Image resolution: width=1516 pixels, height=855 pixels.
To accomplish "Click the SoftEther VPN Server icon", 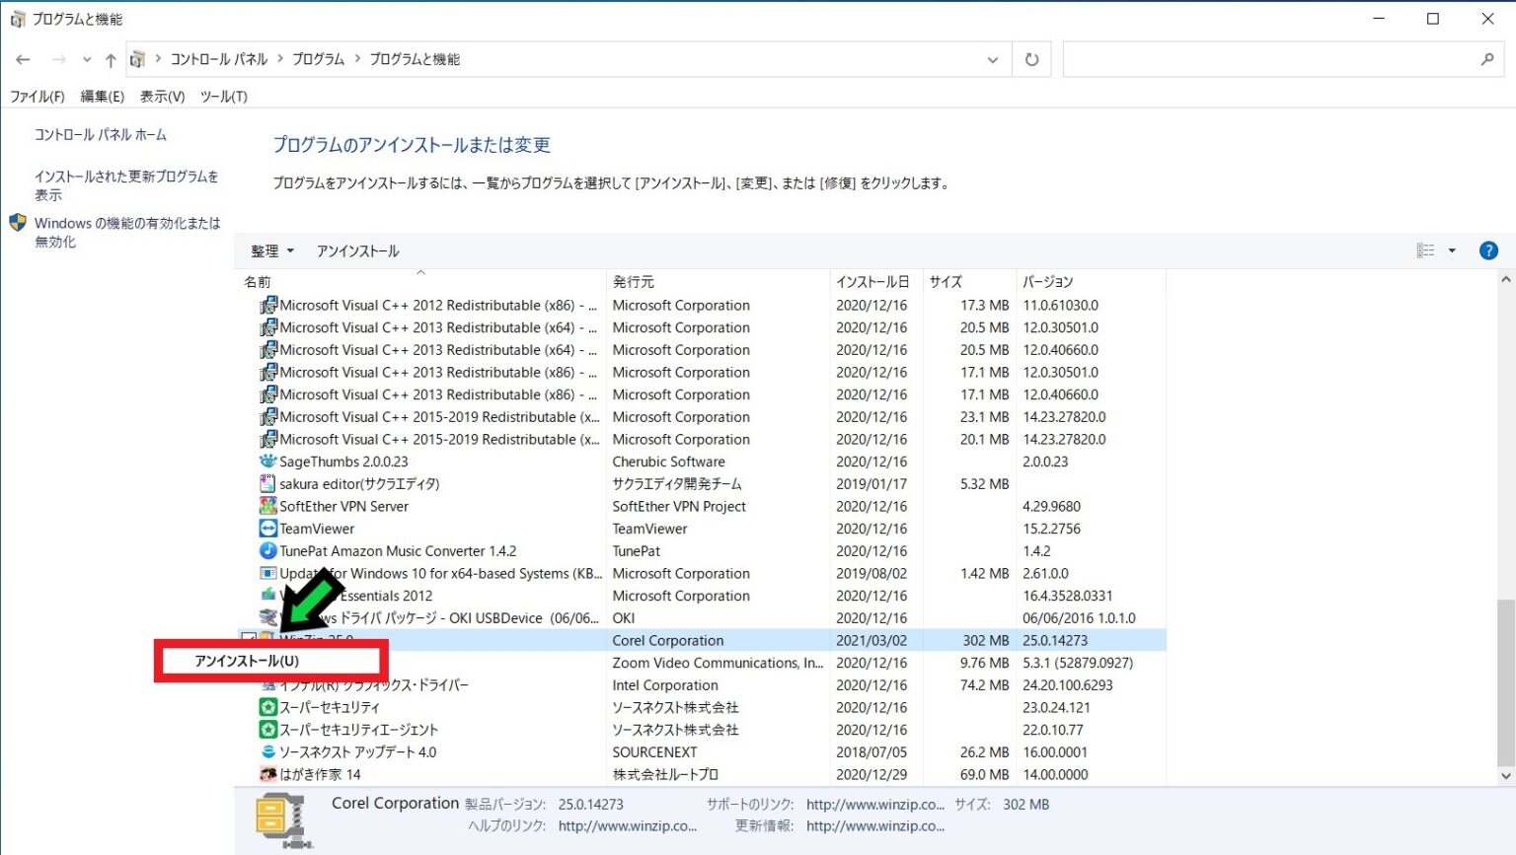I will click(x=268, y=506).
